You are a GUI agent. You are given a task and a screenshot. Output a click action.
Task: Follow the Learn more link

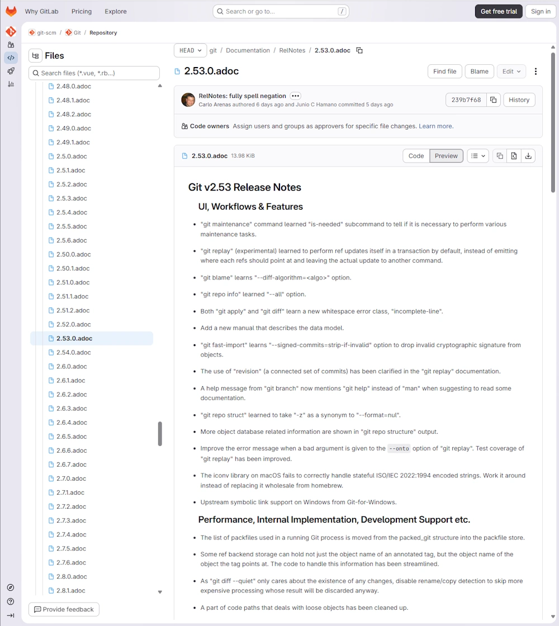tap(436, 126)
